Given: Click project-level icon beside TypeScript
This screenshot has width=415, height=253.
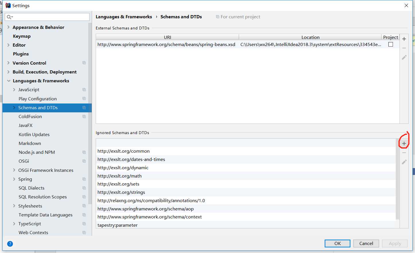Looking at the screenshot, I should (84, 224).
